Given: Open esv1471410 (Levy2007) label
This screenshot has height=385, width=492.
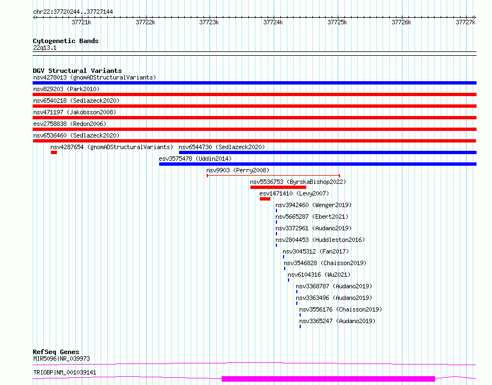Looking at the screenshot, I should point(294,193).
